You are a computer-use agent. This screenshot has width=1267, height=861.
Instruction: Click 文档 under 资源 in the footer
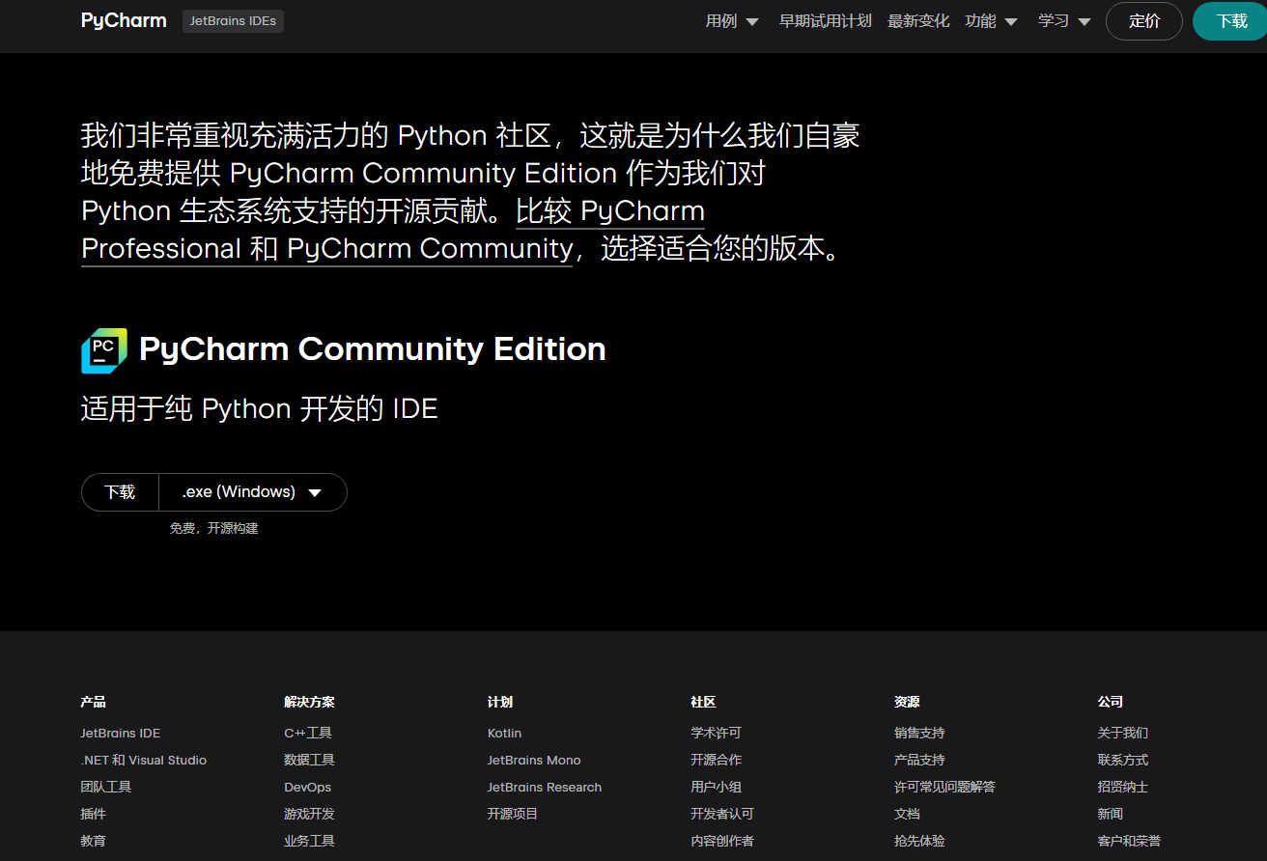click(x=907, y=814)
